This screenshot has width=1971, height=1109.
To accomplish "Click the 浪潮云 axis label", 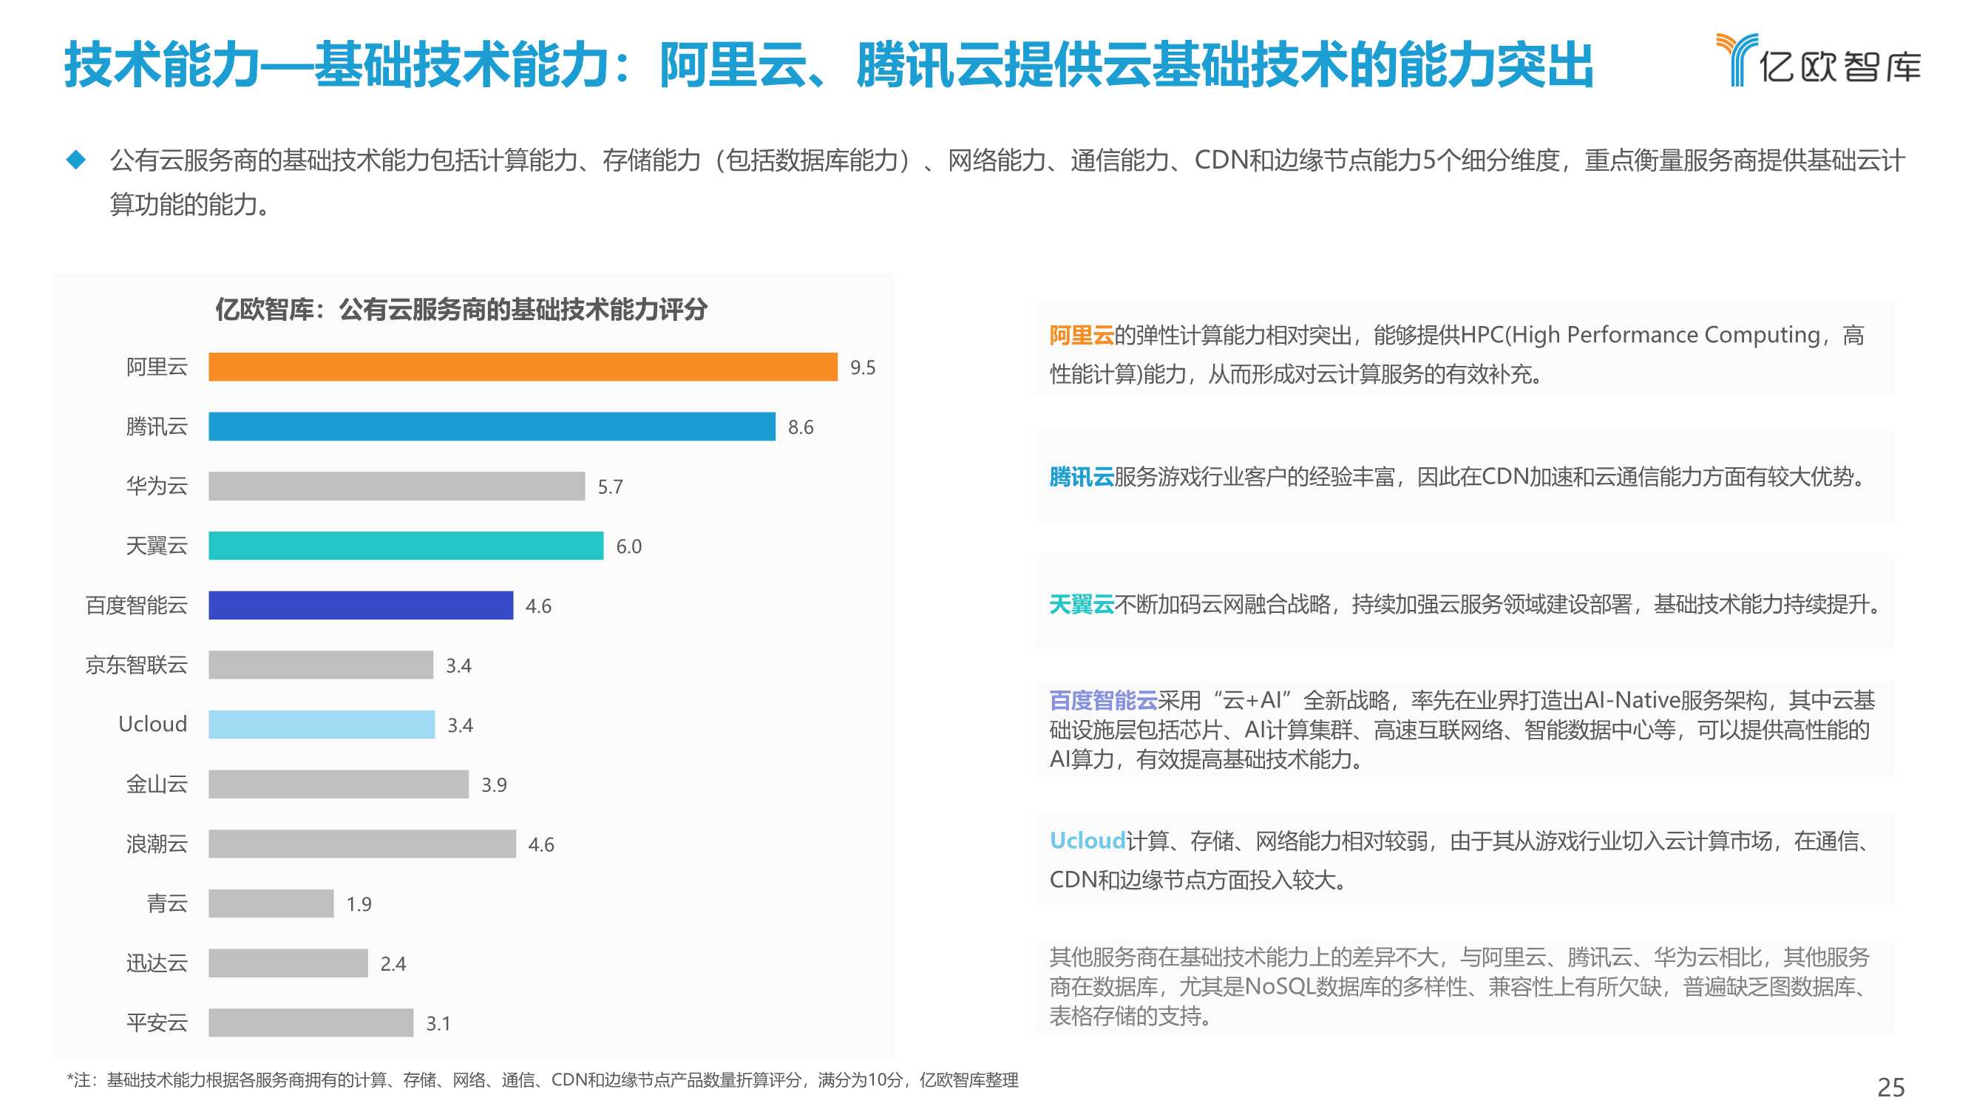I will 157,844.
